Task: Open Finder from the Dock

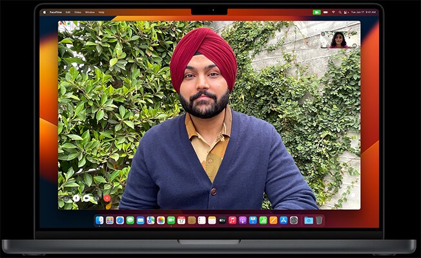Action: click(99, 220)
